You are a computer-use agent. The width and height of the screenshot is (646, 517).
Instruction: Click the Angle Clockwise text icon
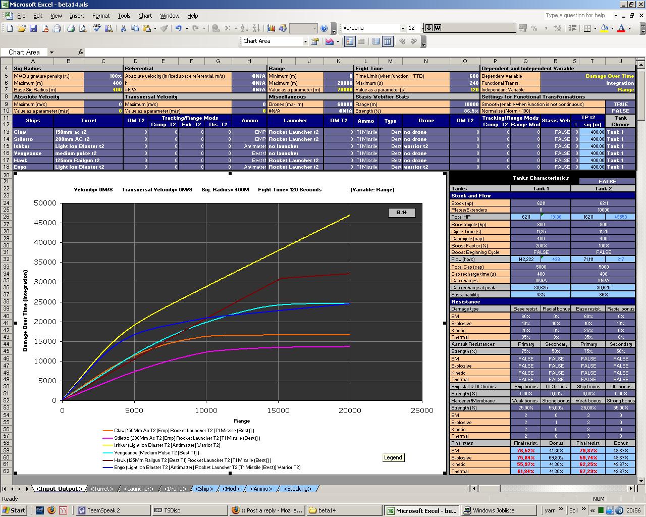pos(402,41)
